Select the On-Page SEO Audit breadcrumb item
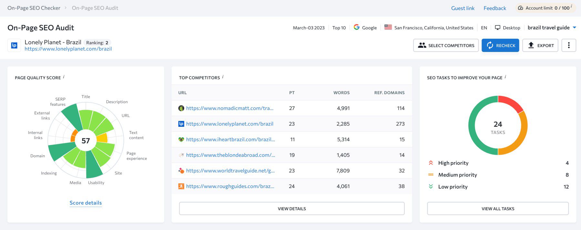This screenshot has height=230, width=581. (x=95, y=8)
